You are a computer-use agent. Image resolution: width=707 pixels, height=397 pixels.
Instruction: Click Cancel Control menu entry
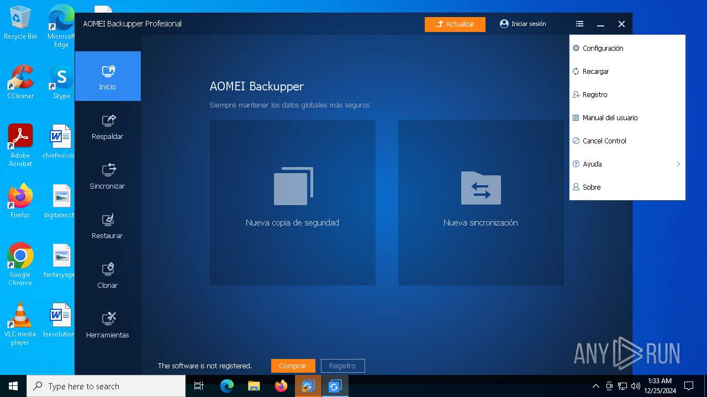coord(627,141)
